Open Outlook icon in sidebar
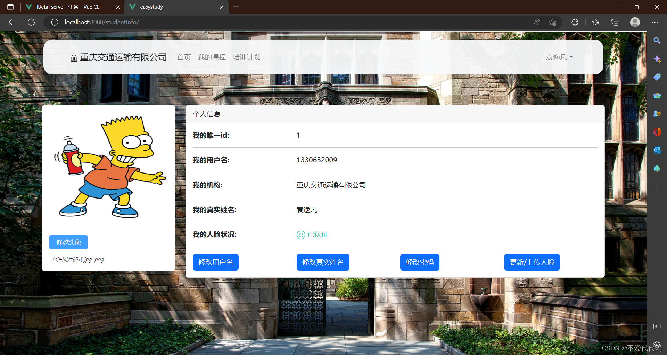Screen dimensions: 667x355 [657, 150]
